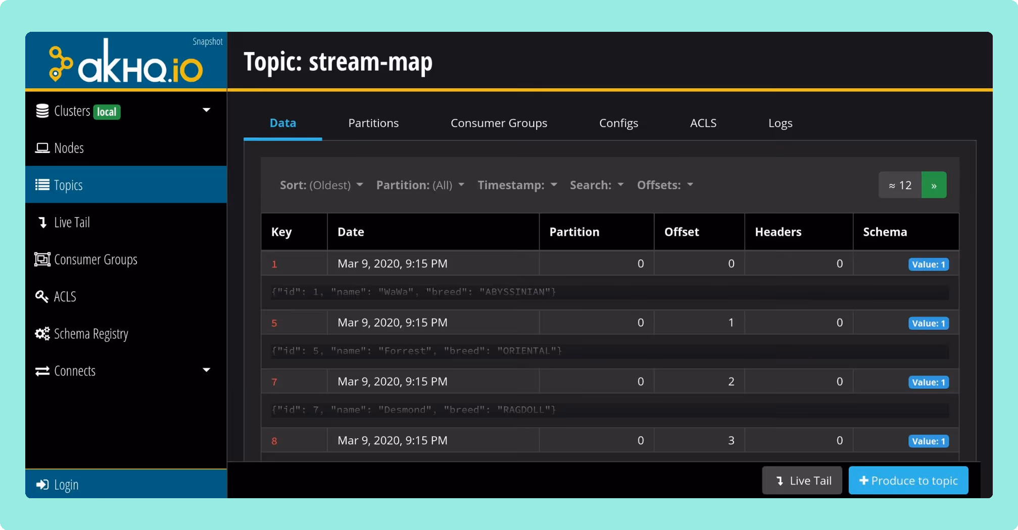Image resolution: width=1018 pixels, height=530 pixels.
Task: Click the Clusters database icon
Action: [x=42, y=111]
